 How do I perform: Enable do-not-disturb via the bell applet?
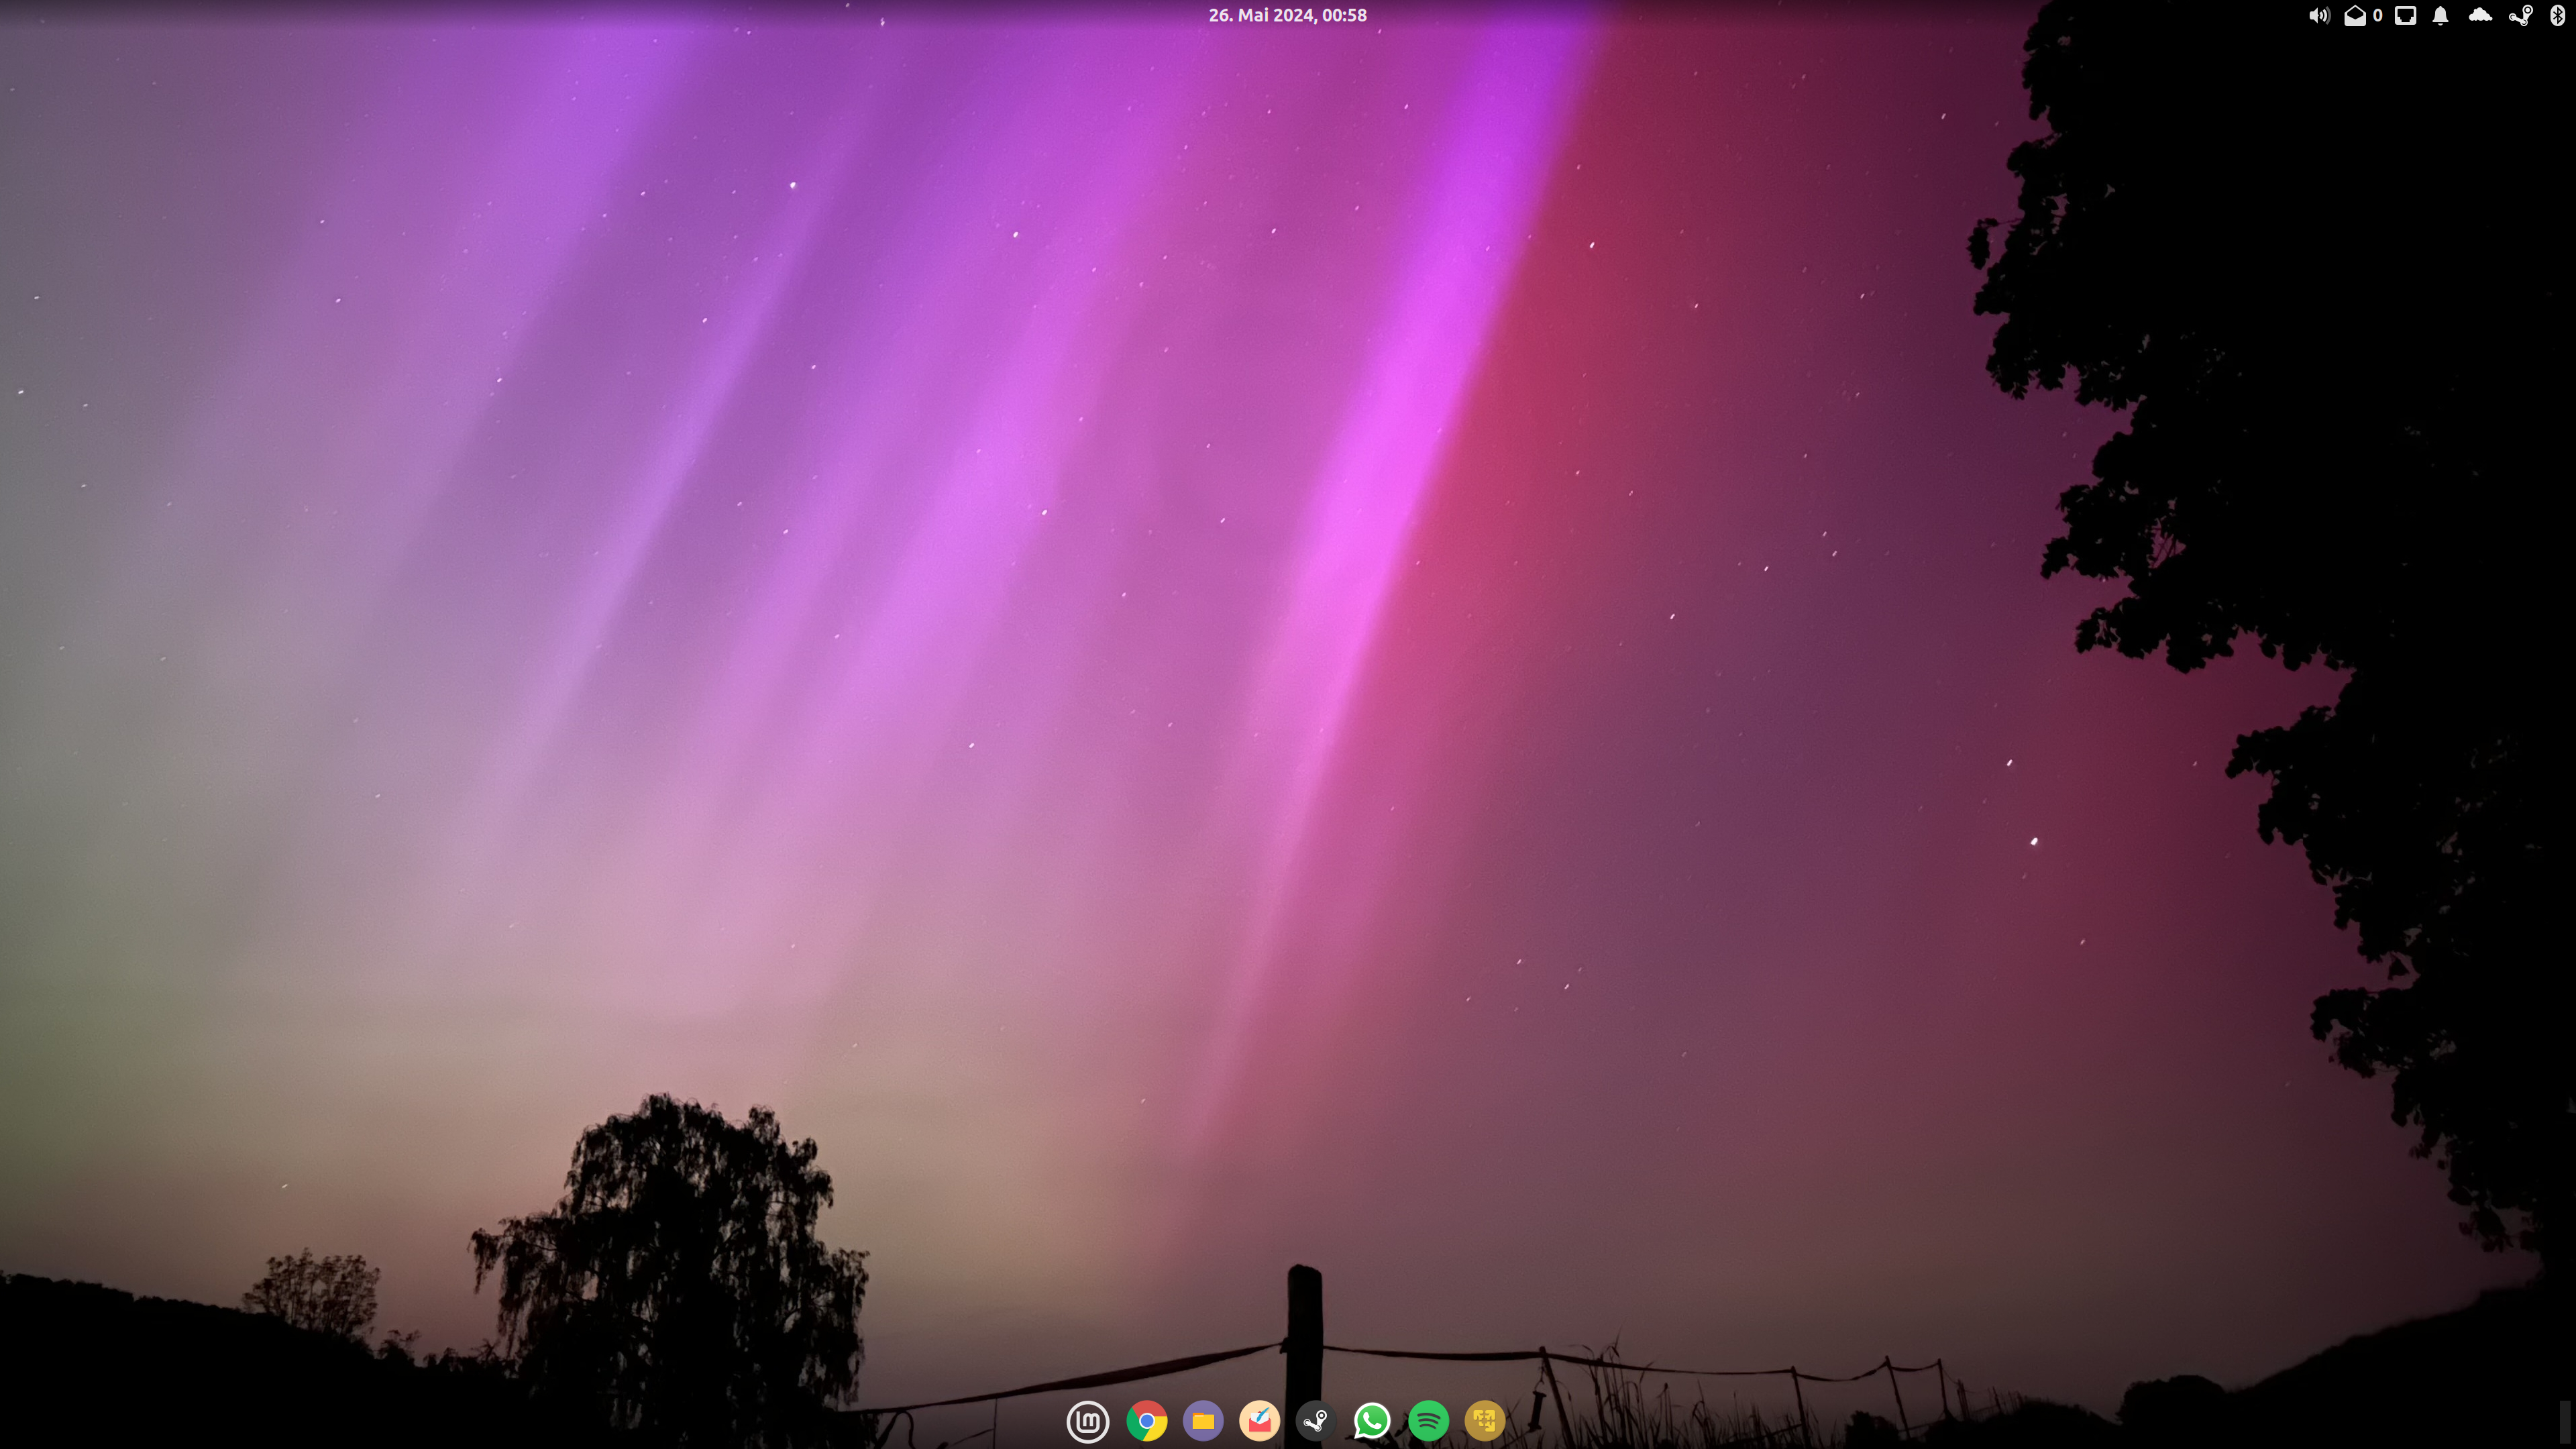pyautogui.click(x=2440, y=16)
